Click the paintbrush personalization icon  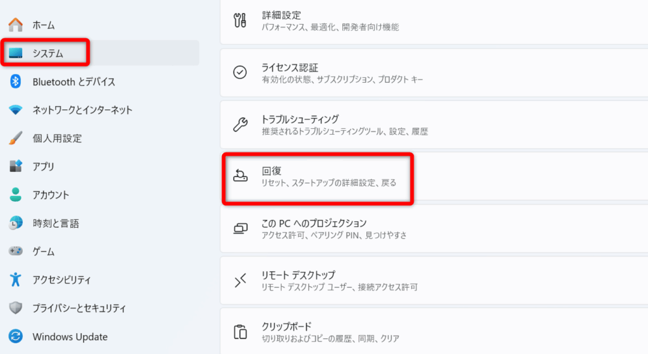tap(16, 138)
